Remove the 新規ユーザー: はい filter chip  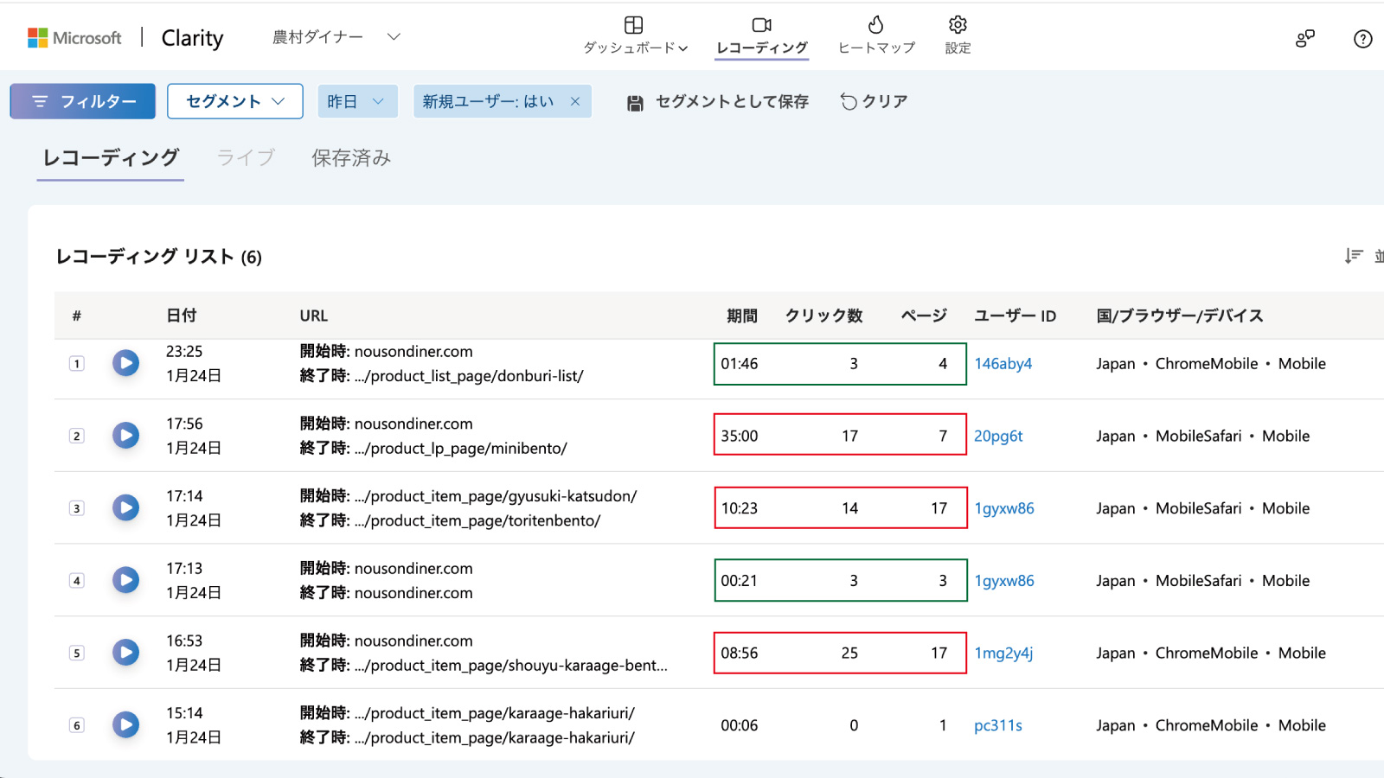coord(575,101)
